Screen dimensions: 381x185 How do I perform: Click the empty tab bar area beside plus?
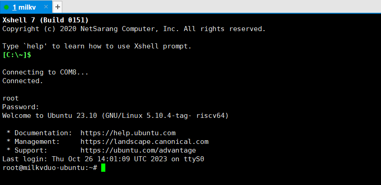coord(221,7)
